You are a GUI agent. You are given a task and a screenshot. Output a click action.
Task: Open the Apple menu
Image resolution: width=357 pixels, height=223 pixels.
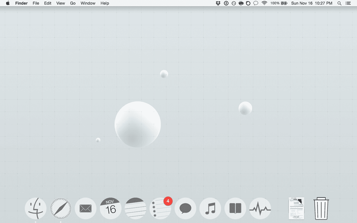pos(8,3)
